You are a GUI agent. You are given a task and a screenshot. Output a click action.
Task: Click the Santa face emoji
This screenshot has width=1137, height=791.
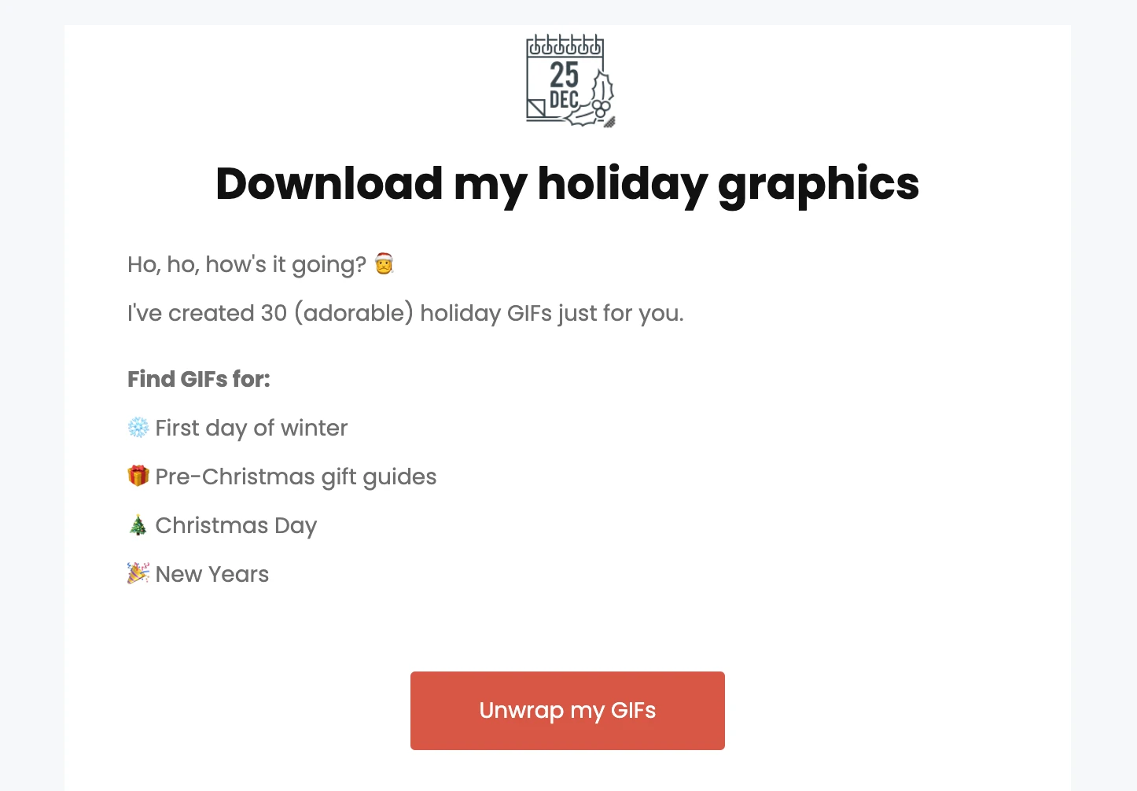click(384, 264)
